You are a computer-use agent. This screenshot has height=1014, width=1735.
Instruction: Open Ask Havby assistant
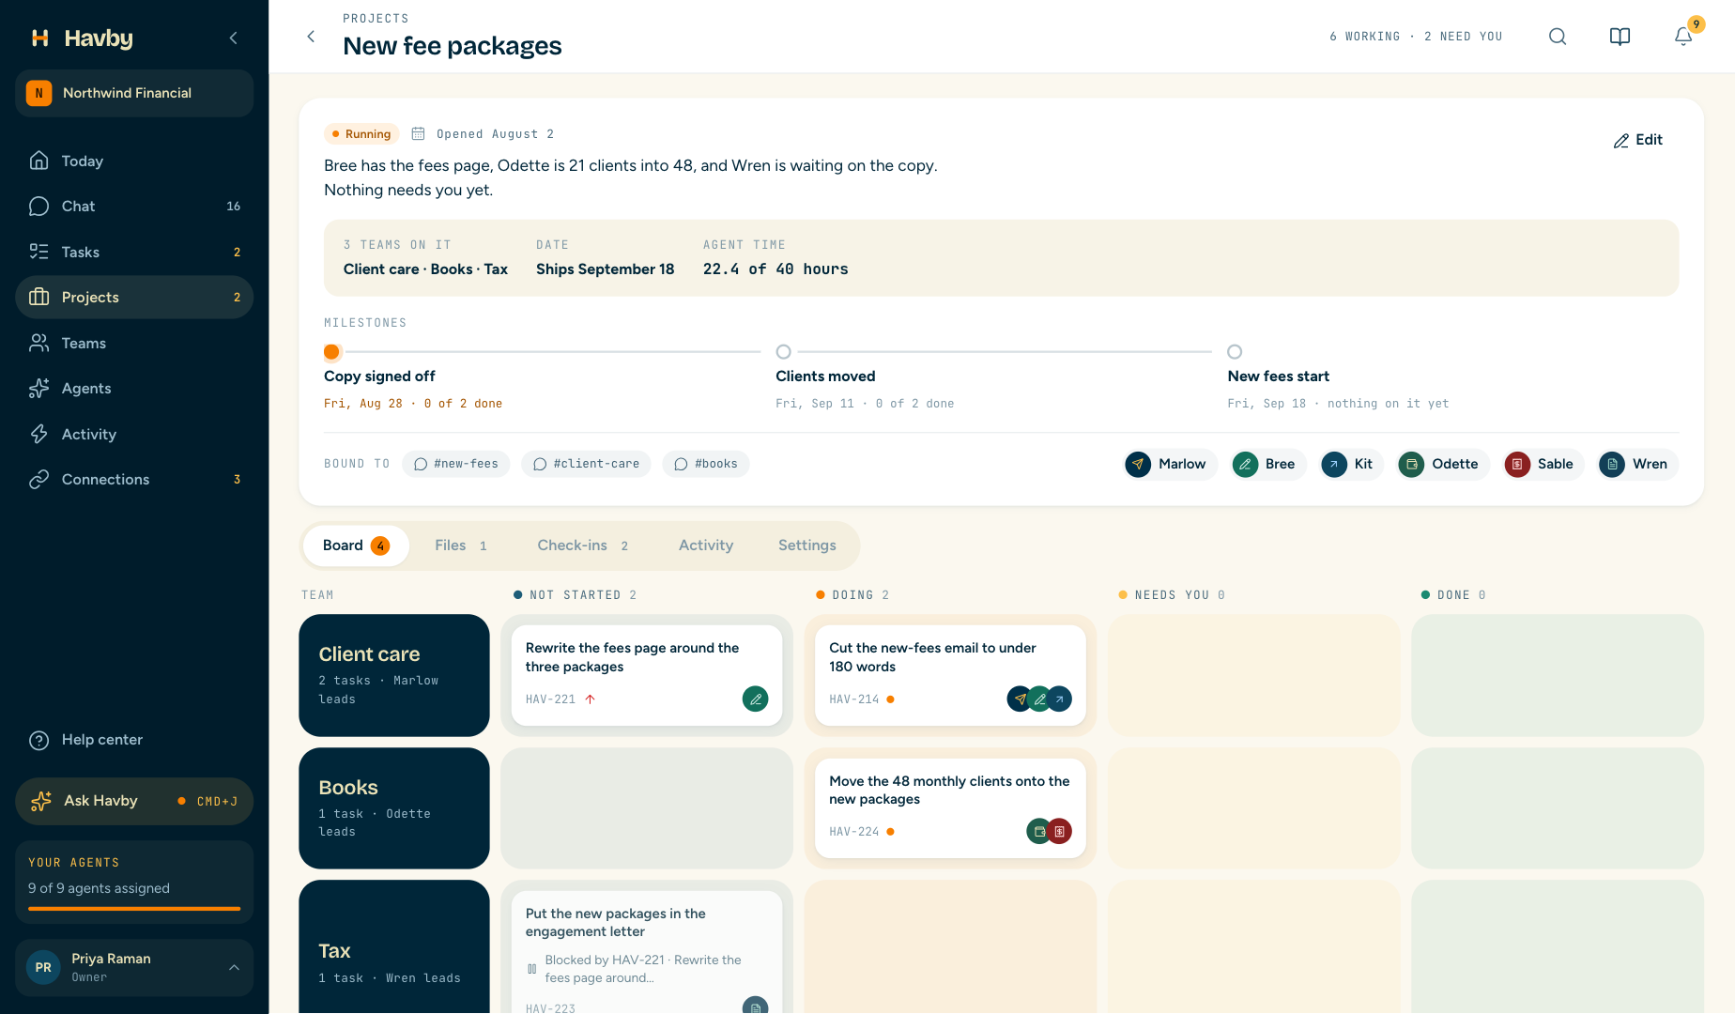[x=134, y=801]
